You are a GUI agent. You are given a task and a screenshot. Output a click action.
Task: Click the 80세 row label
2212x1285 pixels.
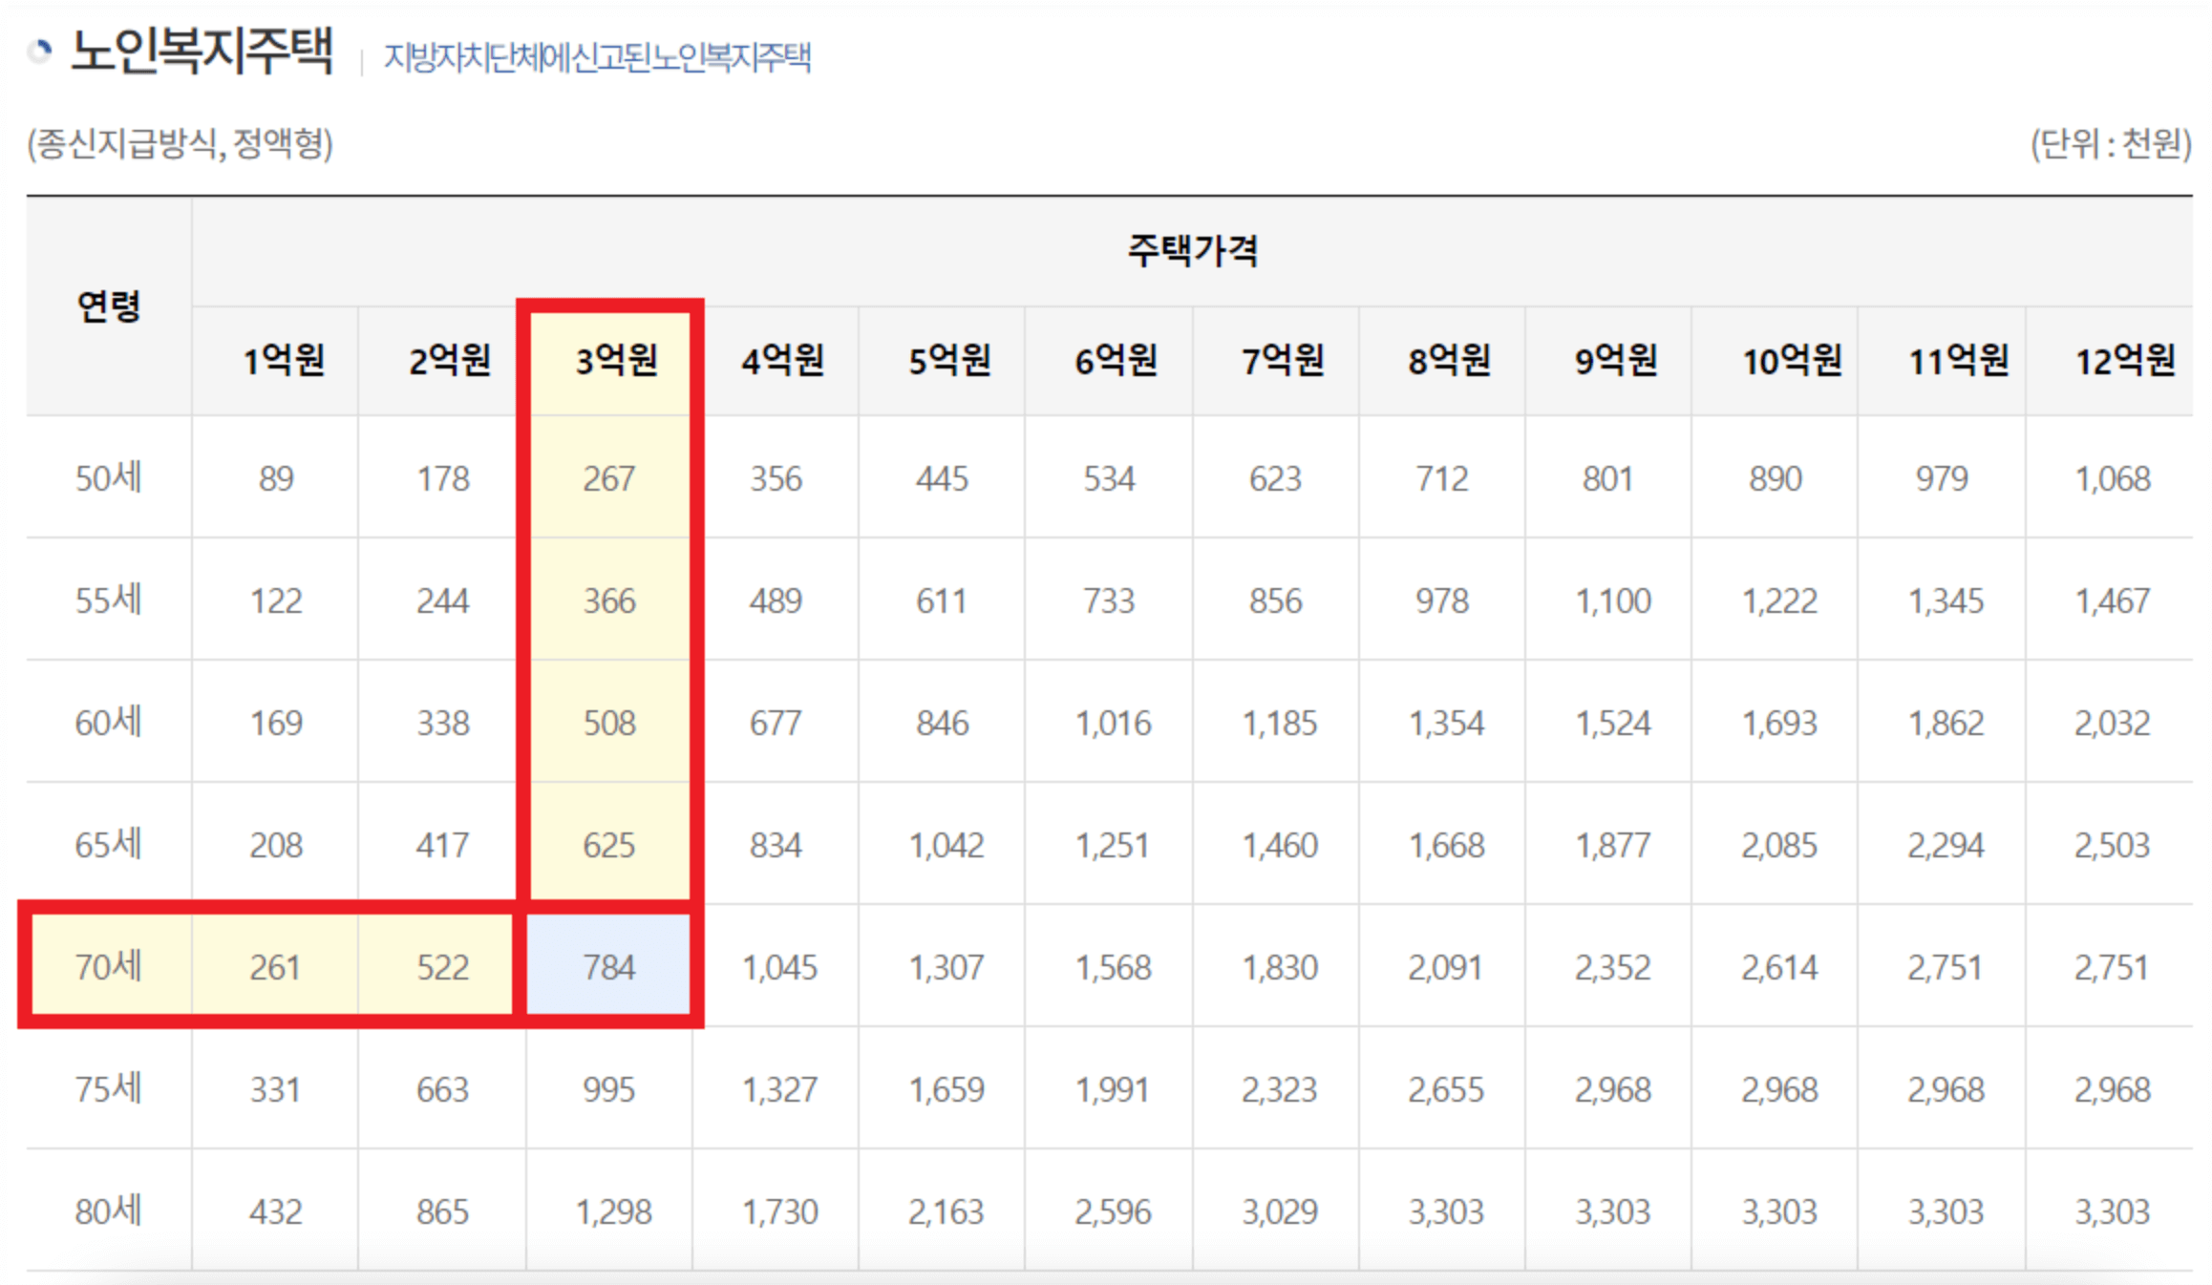coord(109,1211)
